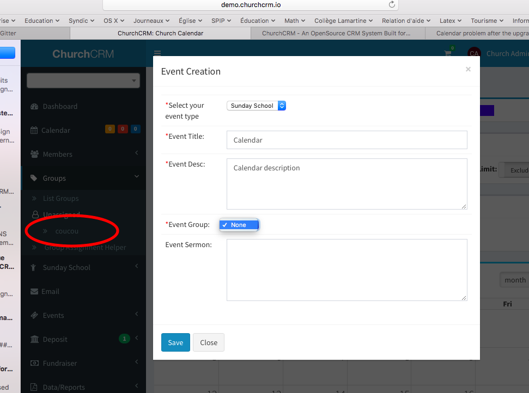Click the browser address bar
This screenshot has width=529, height=393.
click(x=251, y=5)
